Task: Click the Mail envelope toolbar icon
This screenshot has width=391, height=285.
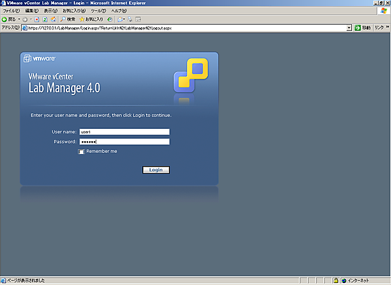Action: [x=121, y=19]
